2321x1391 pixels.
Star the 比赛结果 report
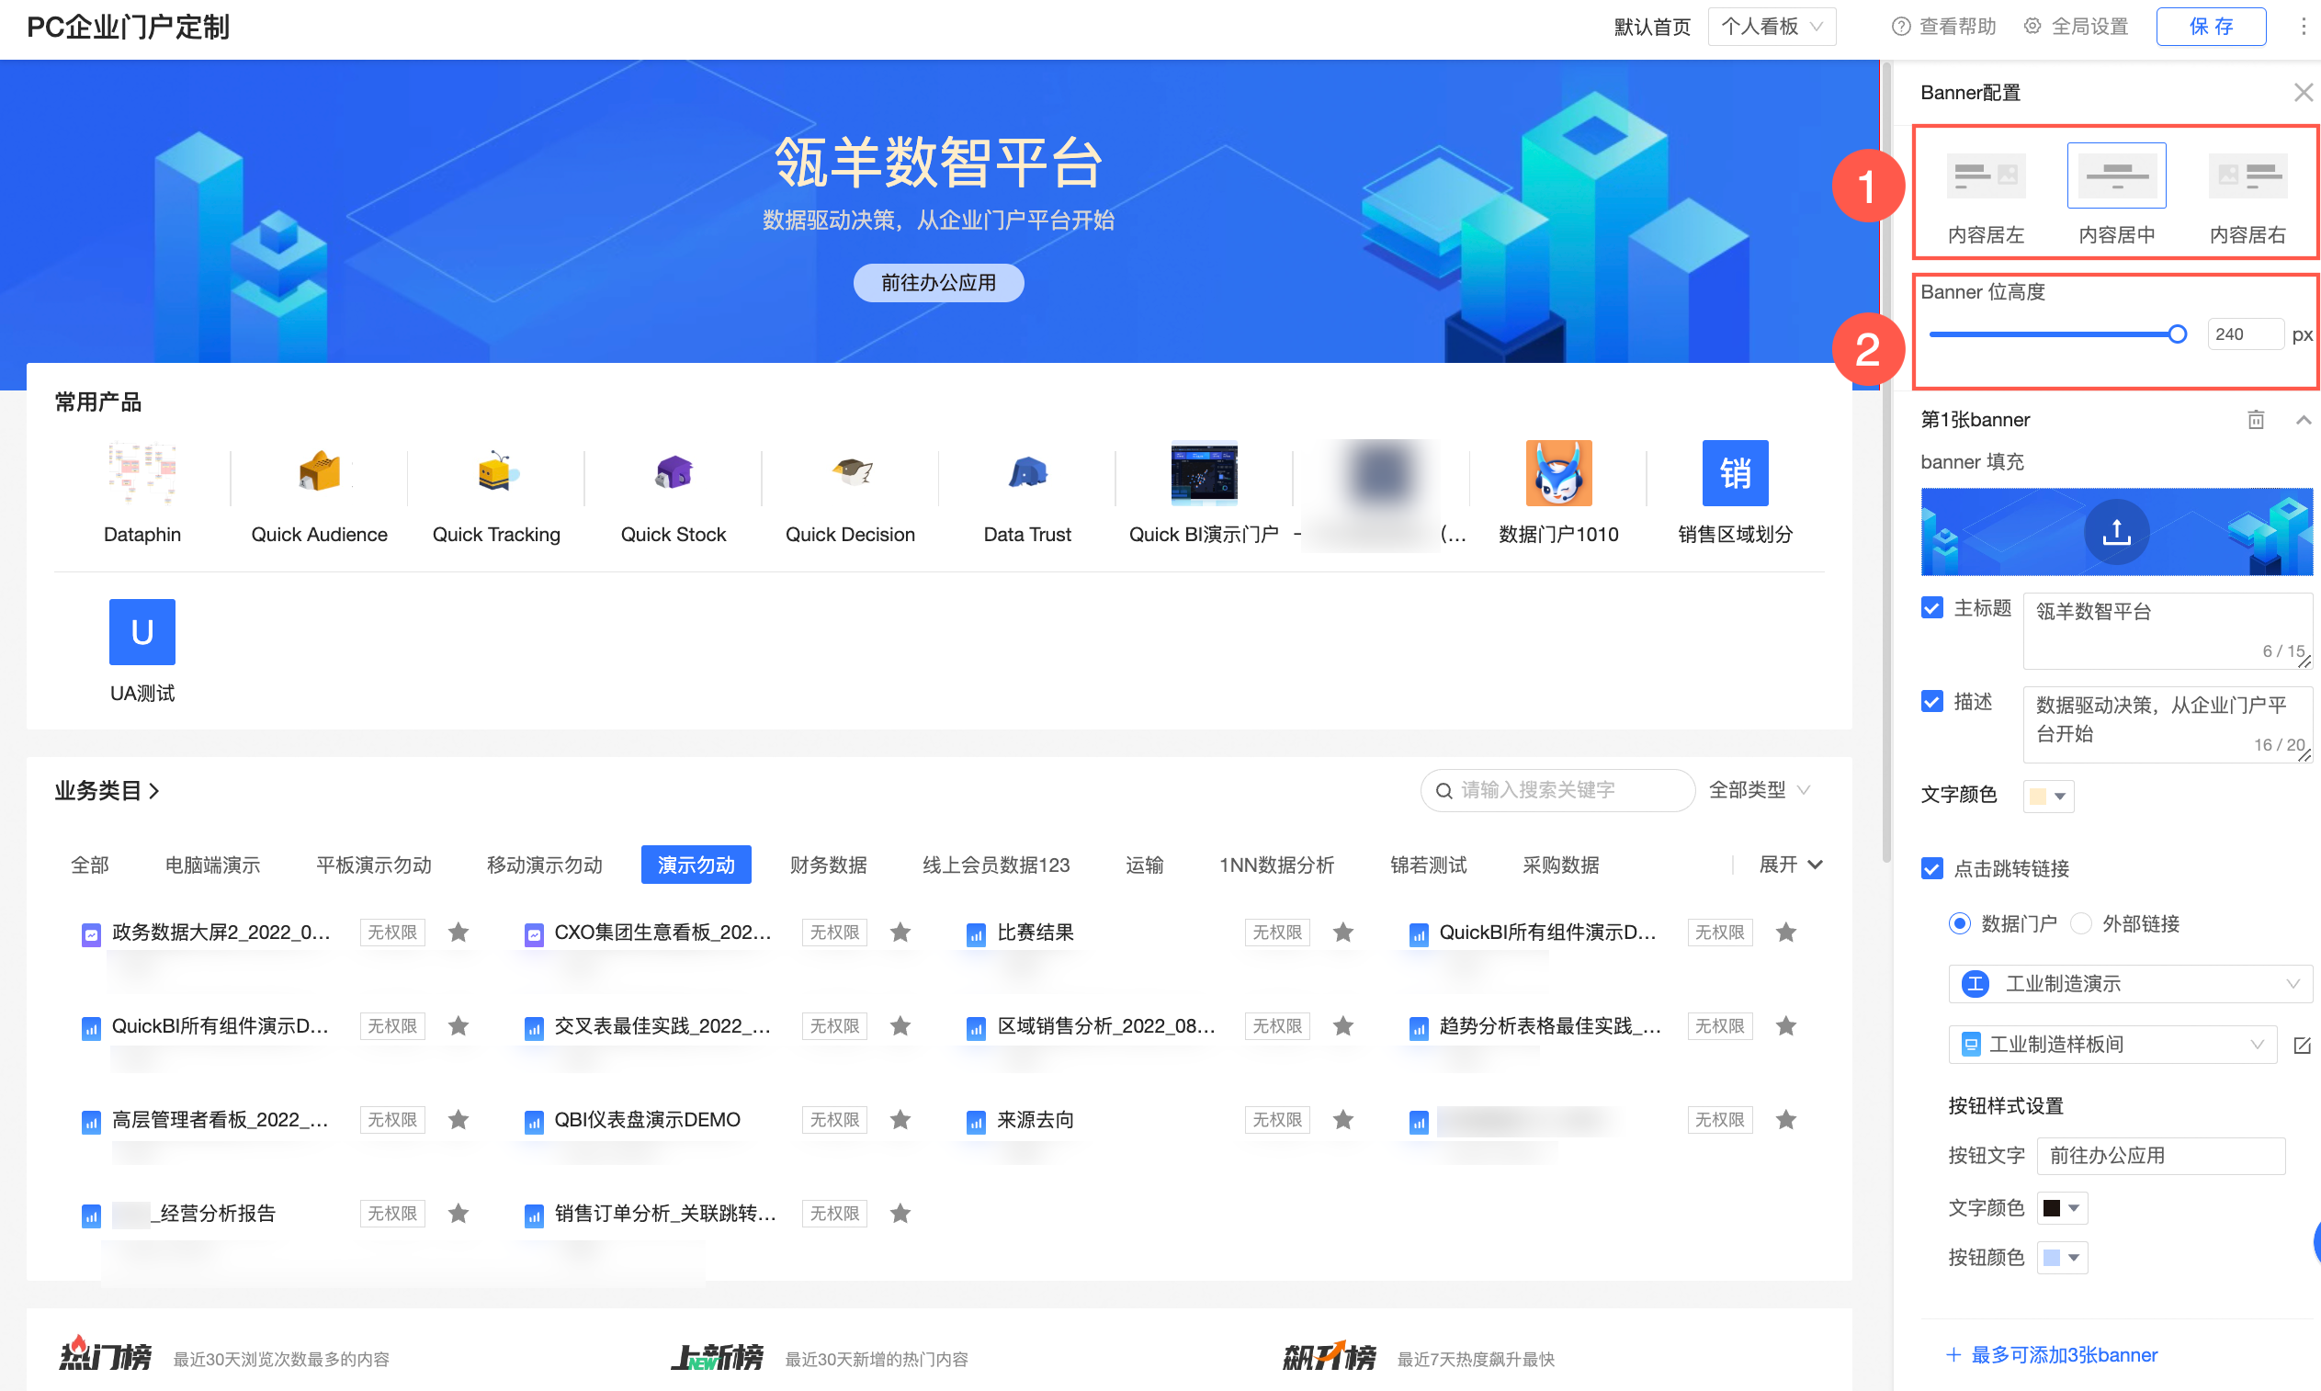1342,932
